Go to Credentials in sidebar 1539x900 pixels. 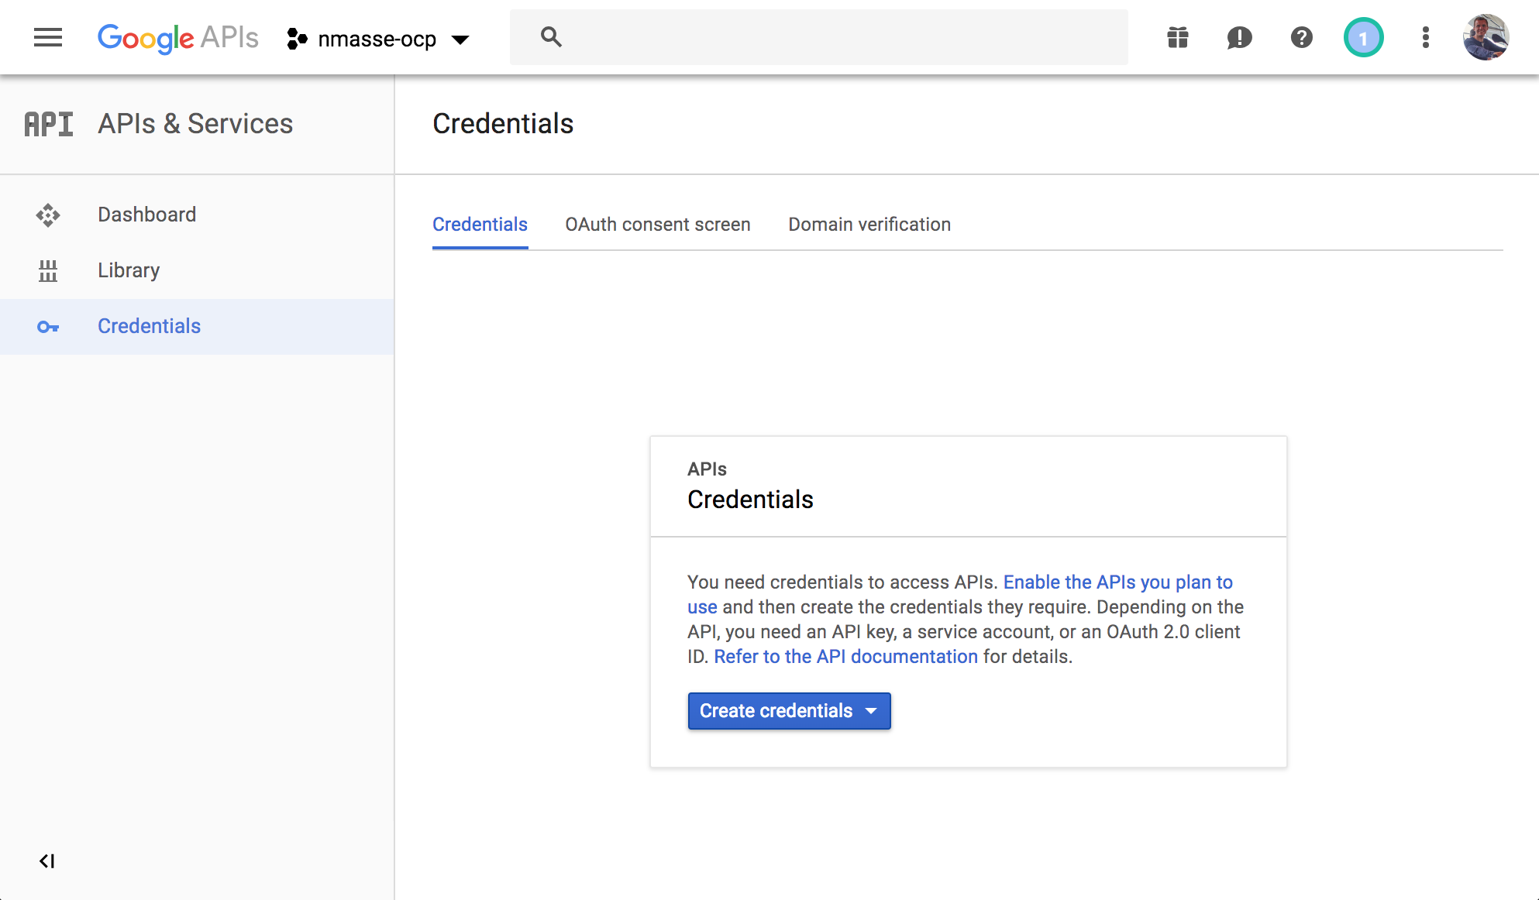(149, 326)
